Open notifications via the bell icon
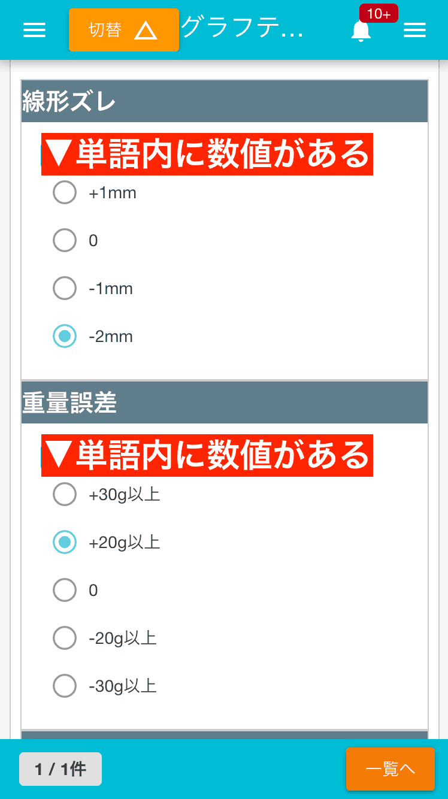This screenshot has height=799, width=448. 360,33
